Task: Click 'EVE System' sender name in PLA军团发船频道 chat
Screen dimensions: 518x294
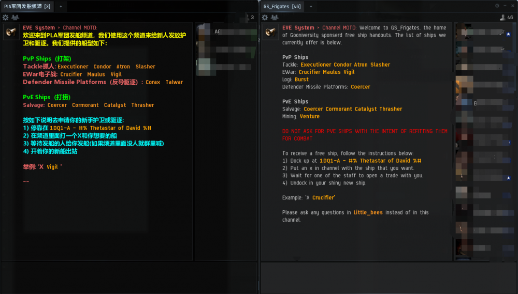Action: coord(39,28)
